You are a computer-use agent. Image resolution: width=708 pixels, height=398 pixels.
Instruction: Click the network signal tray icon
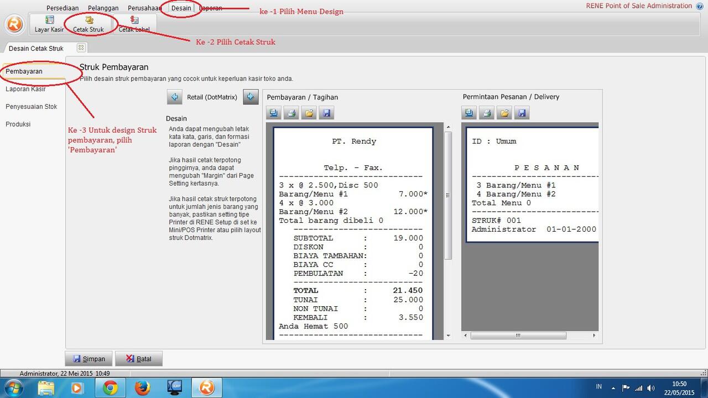(639, 388)
